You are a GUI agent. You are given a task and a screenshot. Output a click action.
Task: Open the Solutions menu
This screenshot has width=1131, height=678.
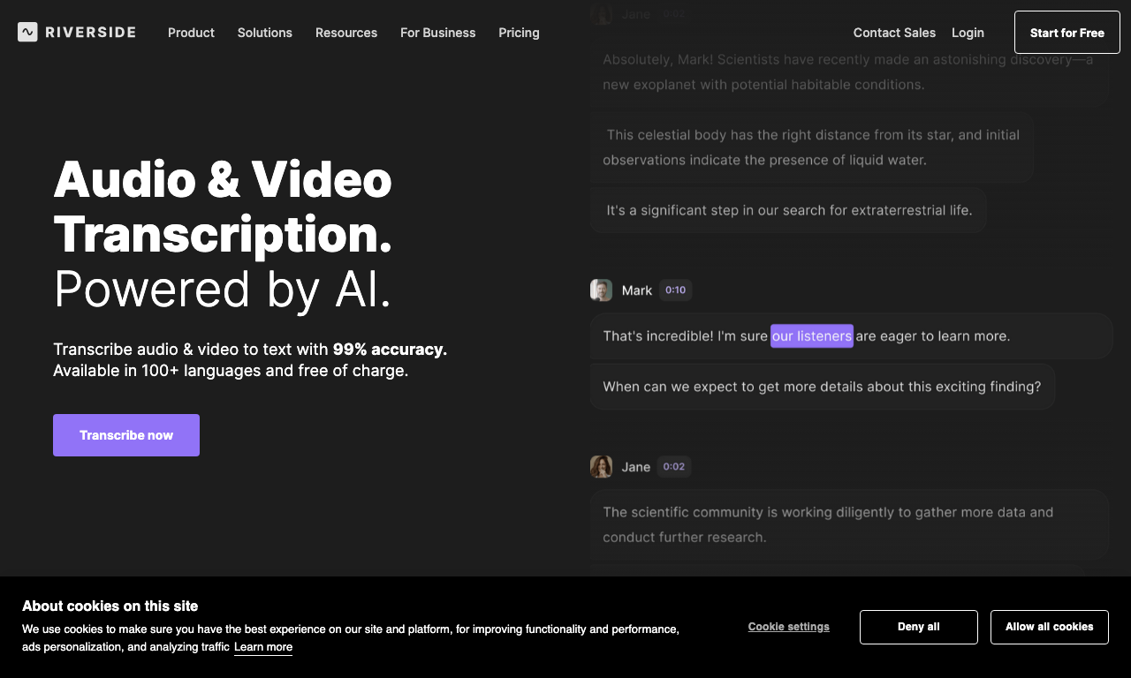pyautogui.click(x=264, y=33)
